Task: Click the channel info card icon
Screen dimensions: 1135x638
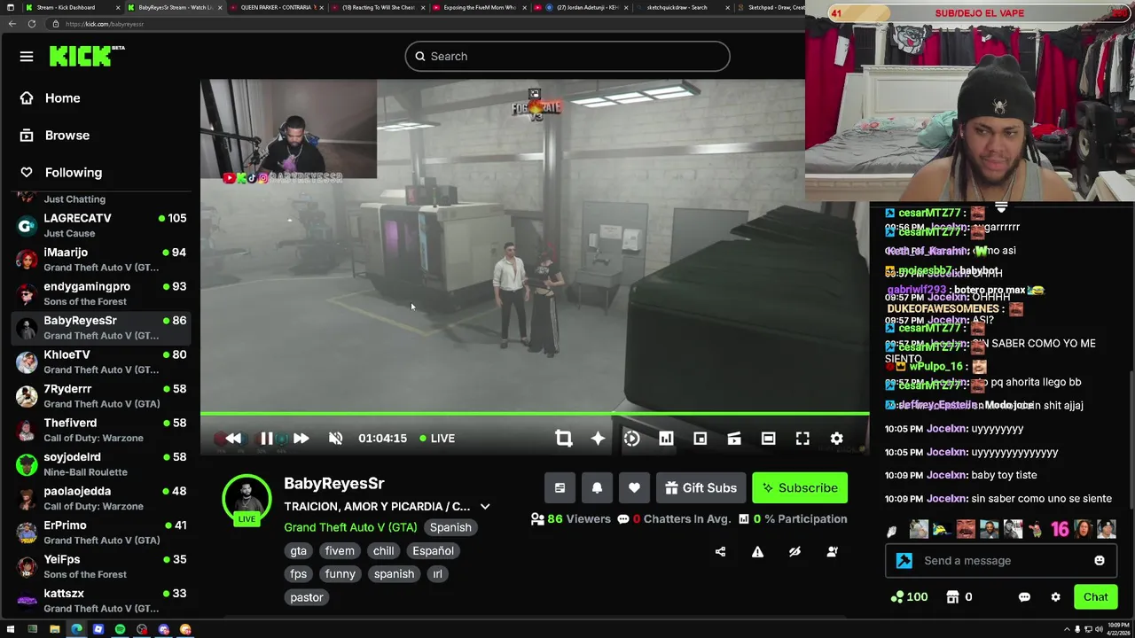Action: coord(560,488)
